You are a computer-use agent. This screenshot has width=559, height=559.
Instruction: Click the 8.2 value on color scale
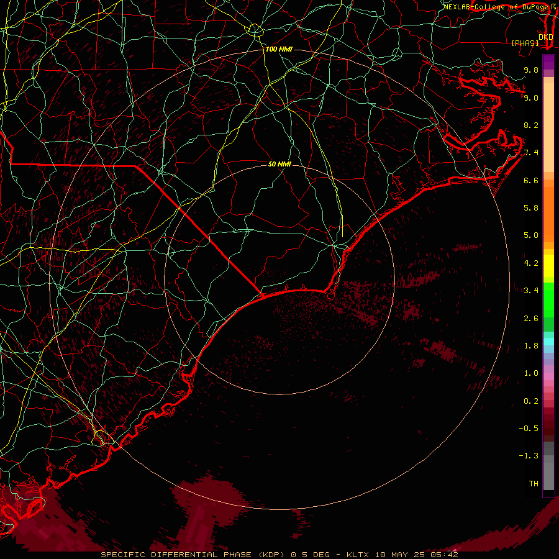[x=531, y=125]
